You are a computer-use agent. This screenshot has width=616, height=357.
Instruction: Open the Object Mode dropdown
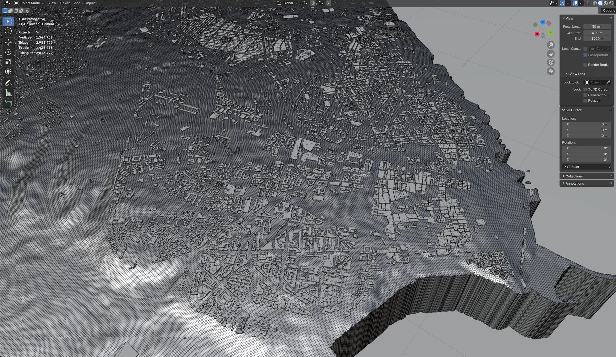29,3
